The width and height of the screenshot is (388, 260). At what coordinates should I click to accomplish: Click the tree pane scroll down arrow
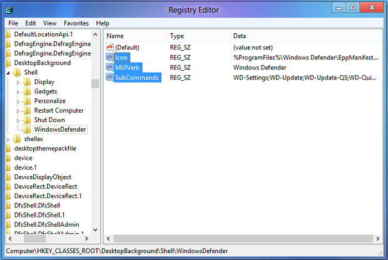click(95, 230)
